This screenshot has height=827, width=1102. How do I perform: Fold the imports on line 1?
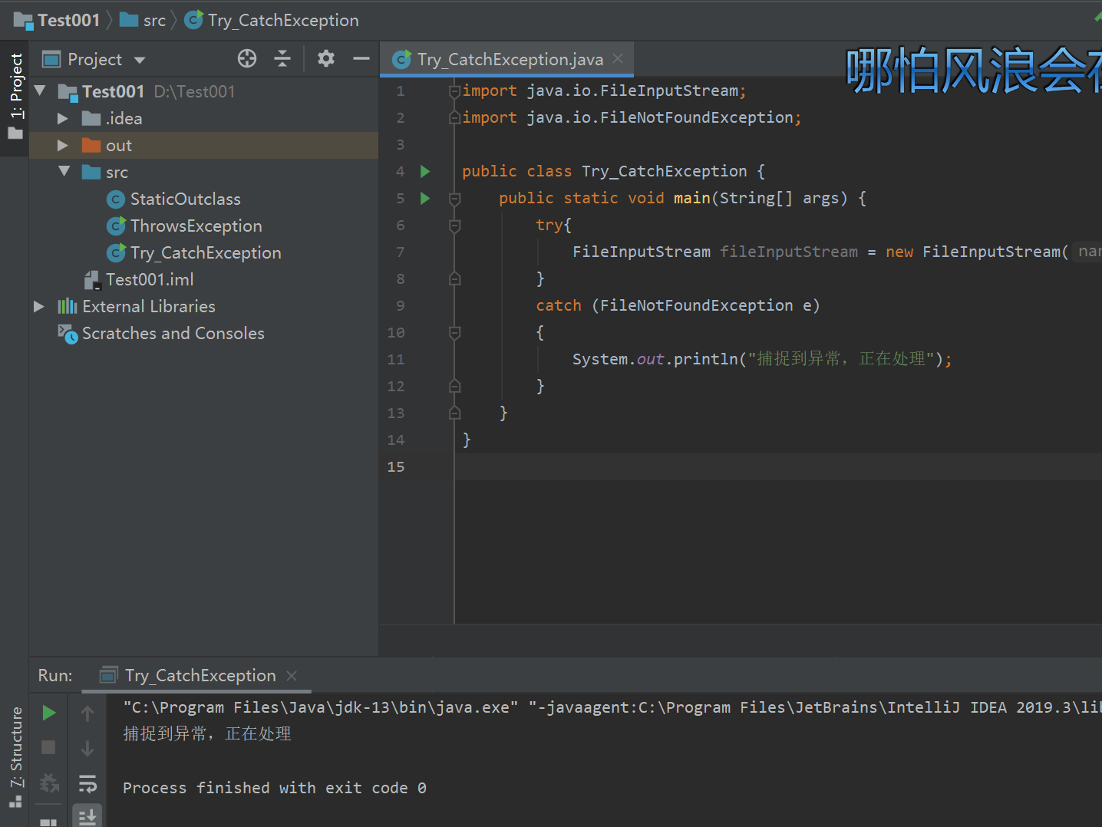click(454, 91)
